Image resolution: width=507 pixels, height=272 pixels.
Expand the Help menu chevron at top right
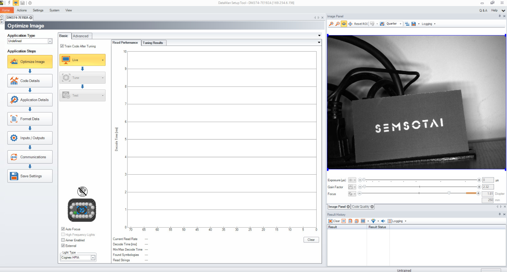point(503,11)
